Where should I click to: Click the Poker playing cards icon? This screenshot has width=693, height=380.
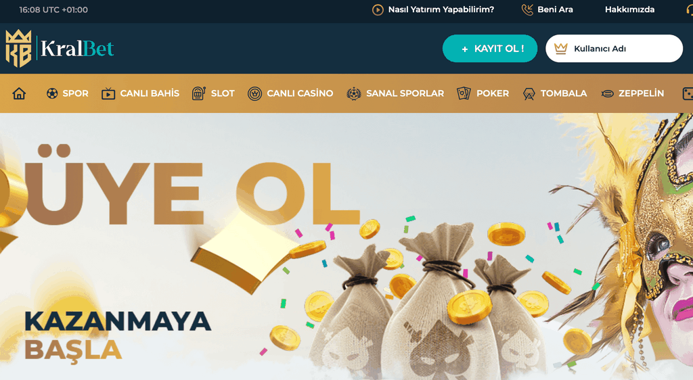coord(464,93)
